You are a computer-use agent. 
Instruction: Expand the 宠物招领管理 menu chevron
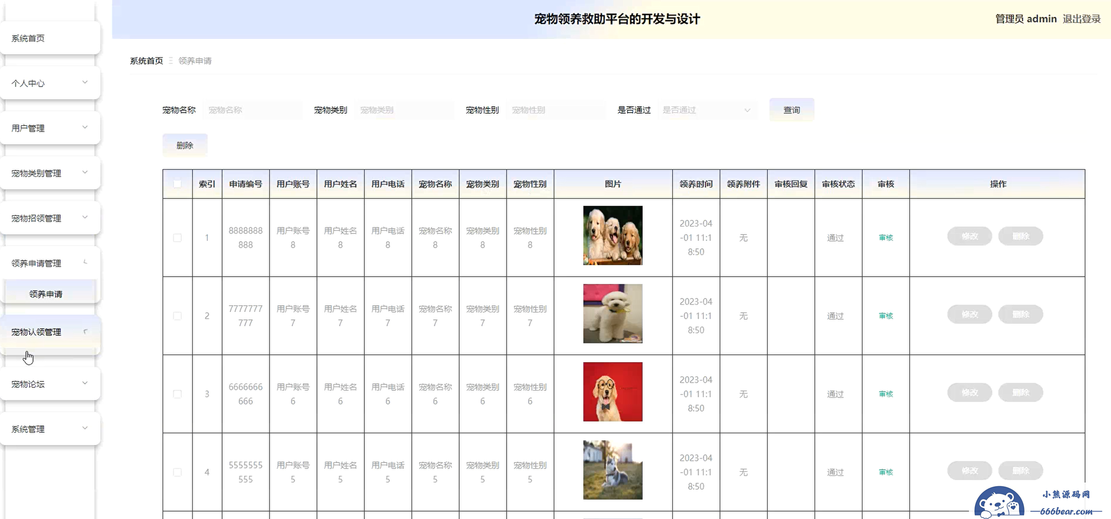(x=85, y=217)
